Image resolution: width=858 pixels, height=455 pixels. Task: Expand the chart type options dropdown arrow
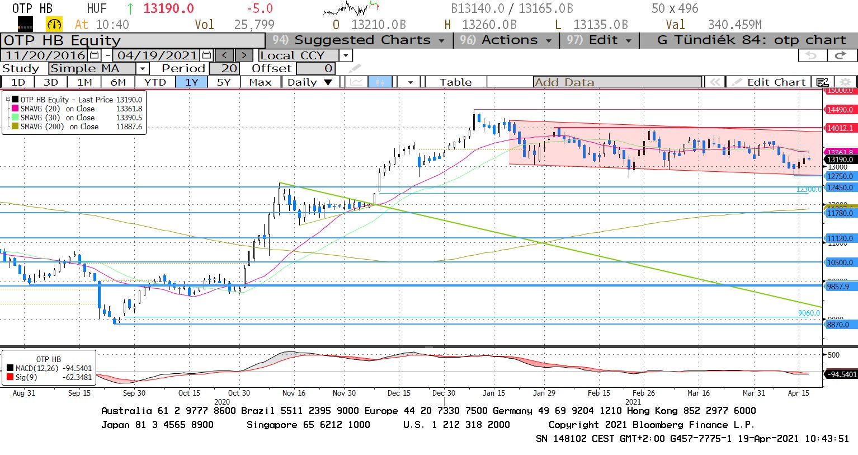[411, 82]
